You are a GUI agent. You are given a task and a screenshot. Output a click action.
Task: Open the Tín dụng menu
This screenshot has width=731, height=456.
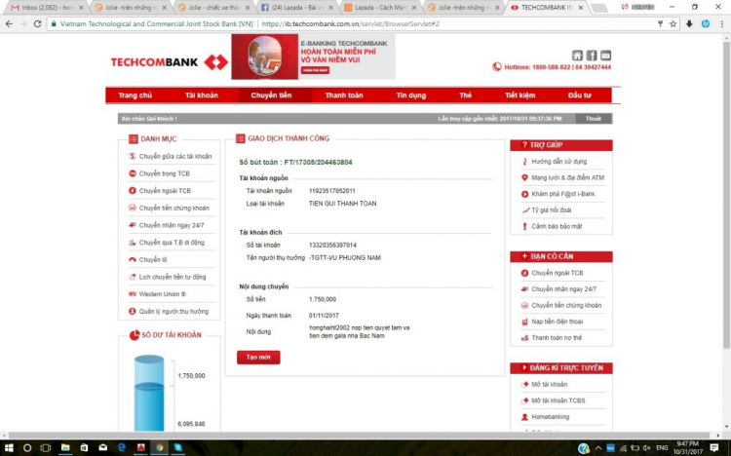410,95
